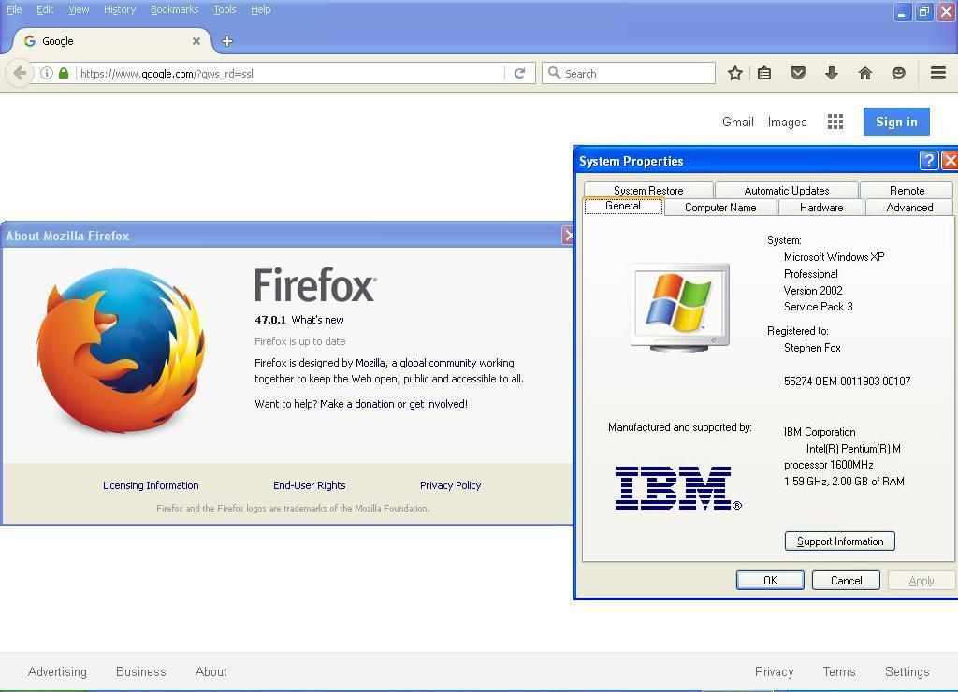This screenshot has height=692, width=958.
Task: Click the About footer link
Action: [x=210, y=671]
